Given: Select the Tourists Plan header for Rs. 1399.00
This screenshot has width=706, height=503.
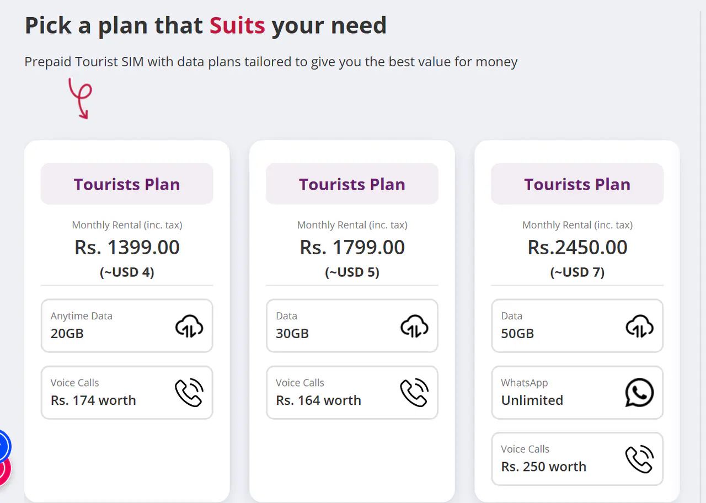Looking at the screenshot, I should pyautogui.click(x=127, y=184).
